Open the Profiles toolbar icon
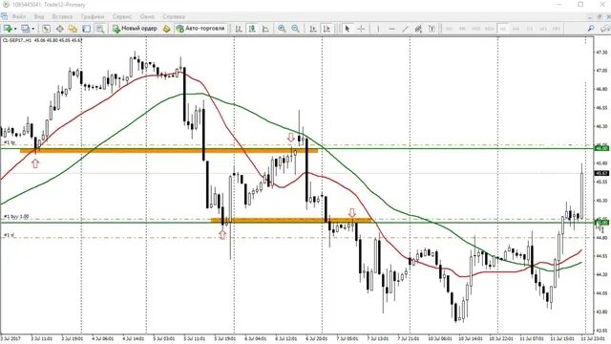Image resolution: width=611 pixels, height=344 pixels. (26, 29)
